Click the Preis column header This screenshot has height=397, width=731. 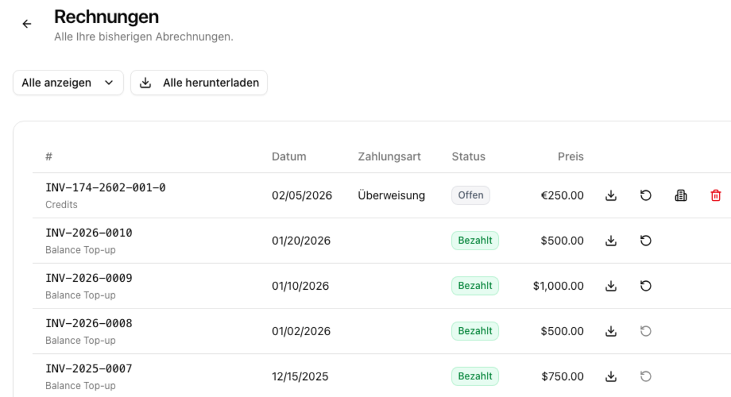[x=570, y=156]
